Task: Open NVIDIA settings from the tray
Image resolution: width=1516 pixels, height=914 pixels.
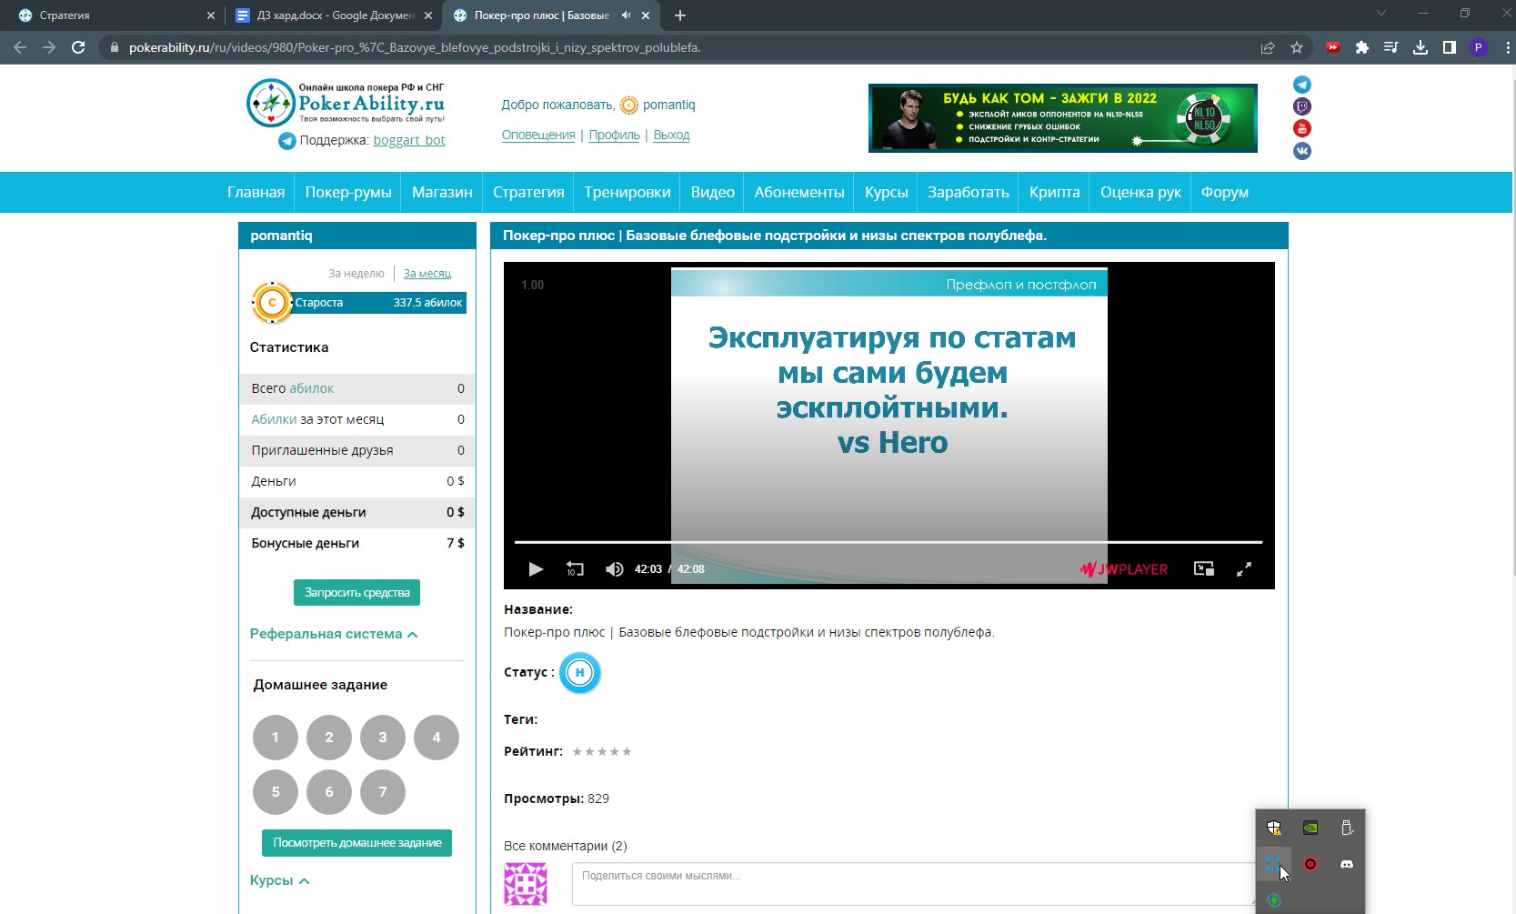Action: [1310, 828]
